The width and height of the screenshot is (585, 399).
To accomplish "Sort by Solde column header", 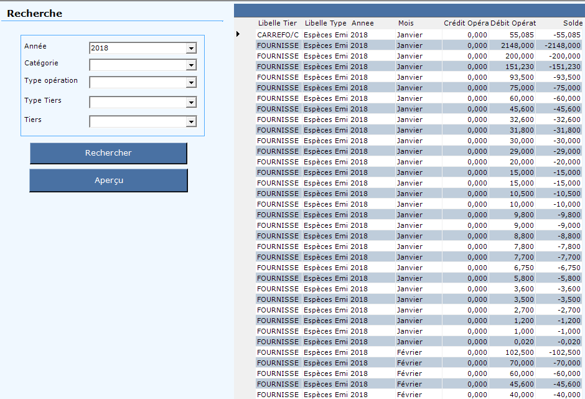I will pyautogui.click(x=573, y=23).
